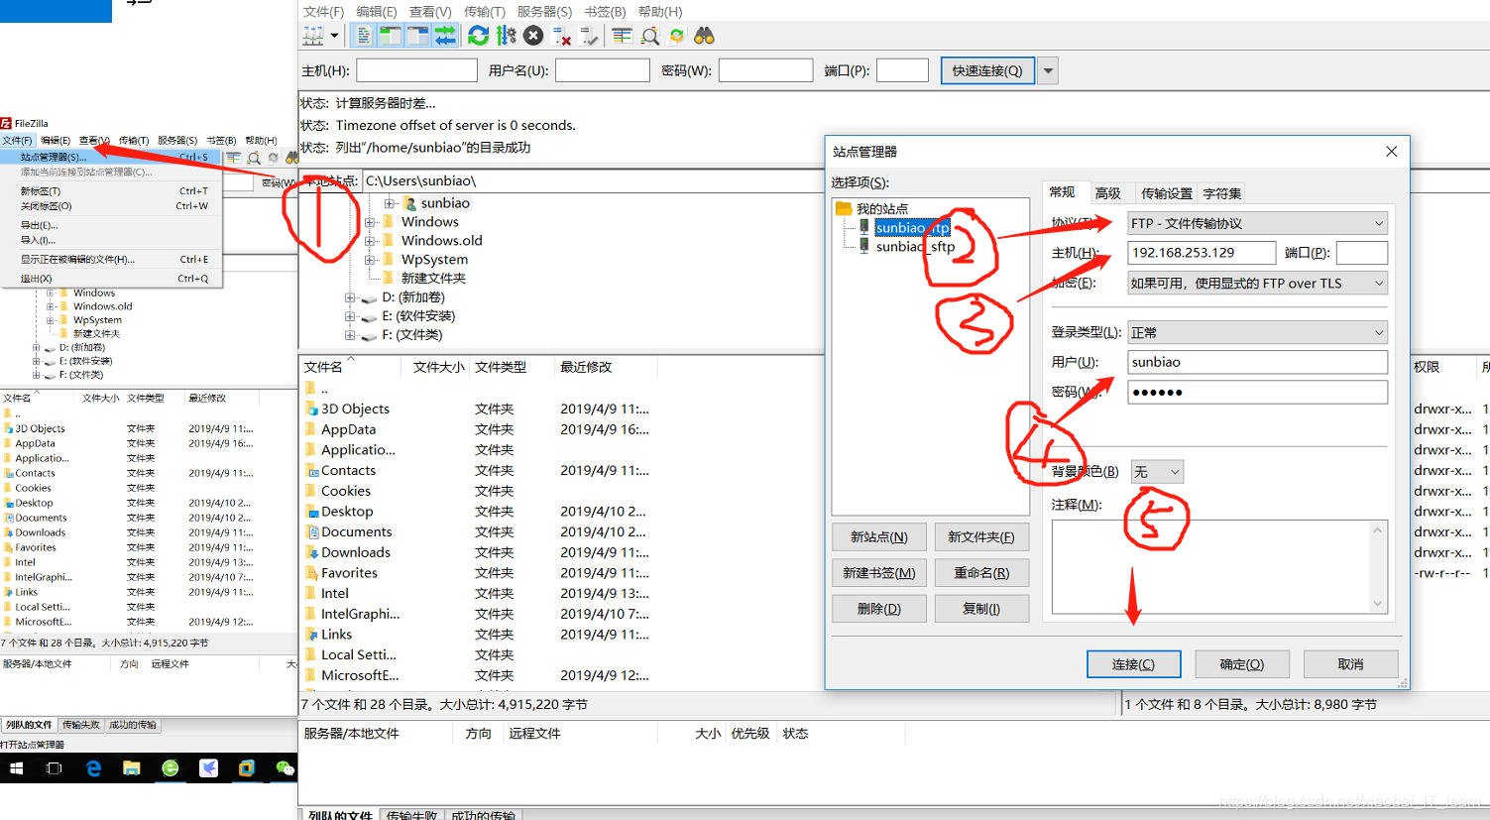This screenshot has width=1490, height=820.
Task: Choose 站点管理器(S)... in the open file menu
Action: [111, 157]
